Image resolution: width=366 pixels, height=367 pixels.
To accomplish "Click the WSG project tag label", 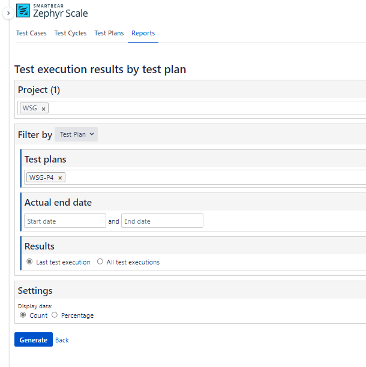I will [x=29, y=109].
